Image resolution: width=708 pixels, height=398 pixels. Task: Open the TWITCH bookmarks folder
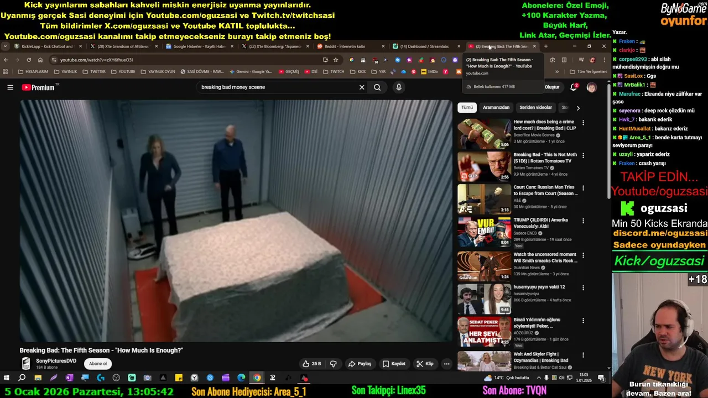click(x=334, y=71)
